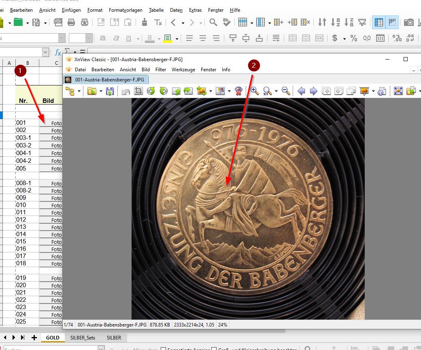Go to the previous image with the left arrow
The width and height of the screenshot is (421, 350).
click(x=301, y=91)
